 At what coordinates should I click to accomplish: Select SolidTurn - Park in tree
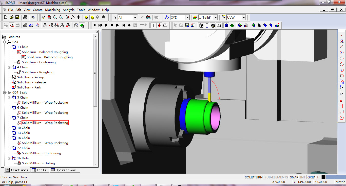[29, 87]
